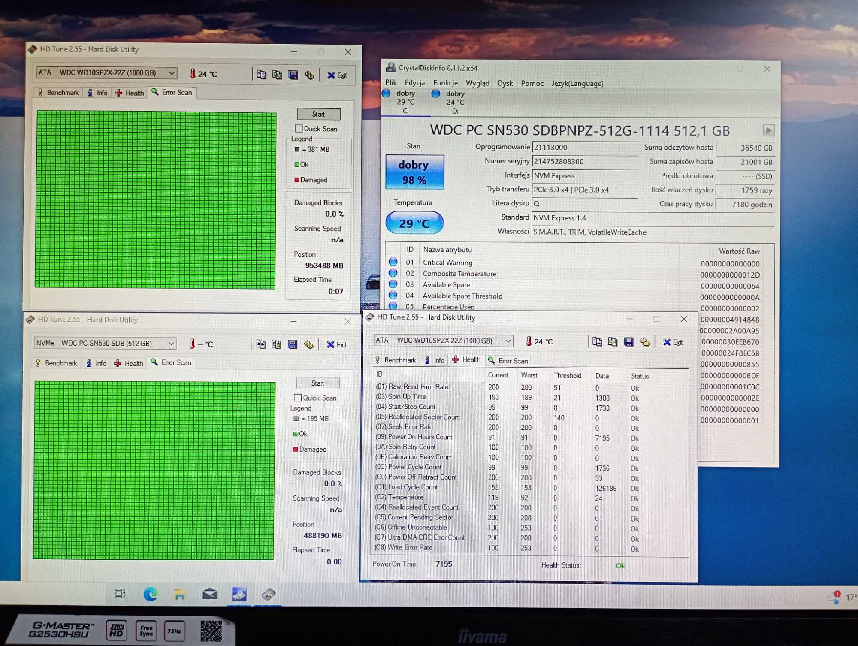Open Wygląd menu in CrystalDiskInfo
The height and width of the screenshot is (646, 858).
[477, 83]
